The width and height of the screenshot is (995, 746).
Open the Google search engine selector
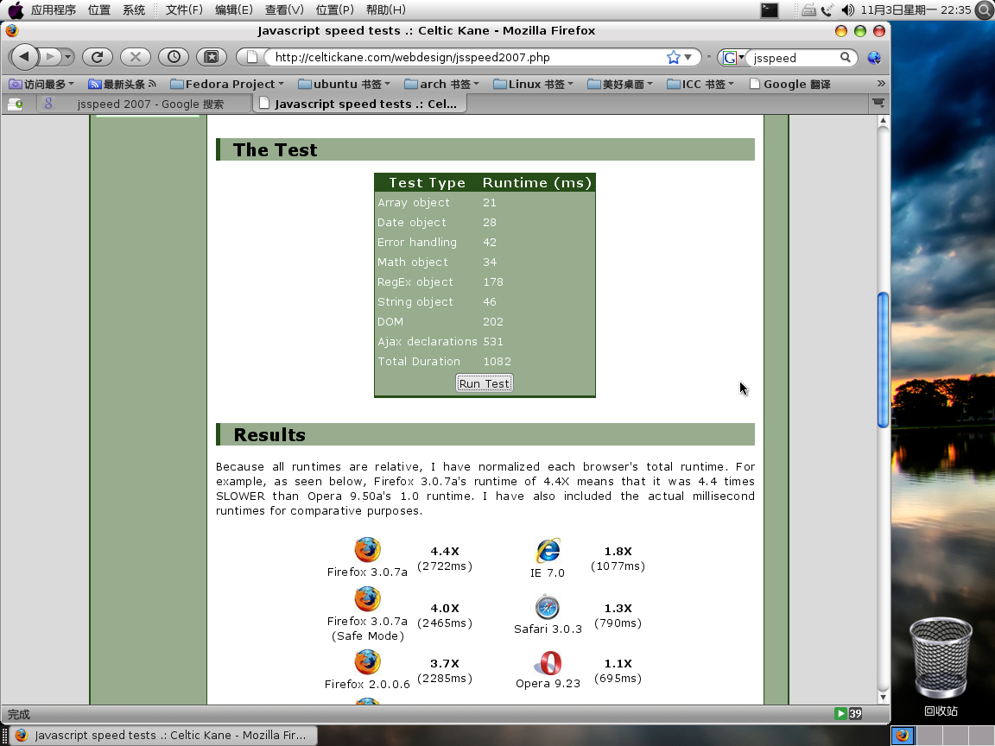(733, 58)
